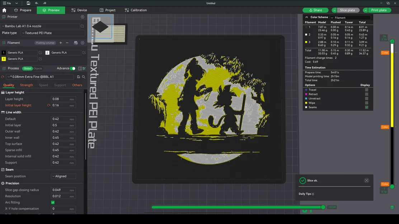The image size is (399, 224).
Task: Select the yellow filament 3 color swatch
Action: pyautogui.click(x=4, y=59)
